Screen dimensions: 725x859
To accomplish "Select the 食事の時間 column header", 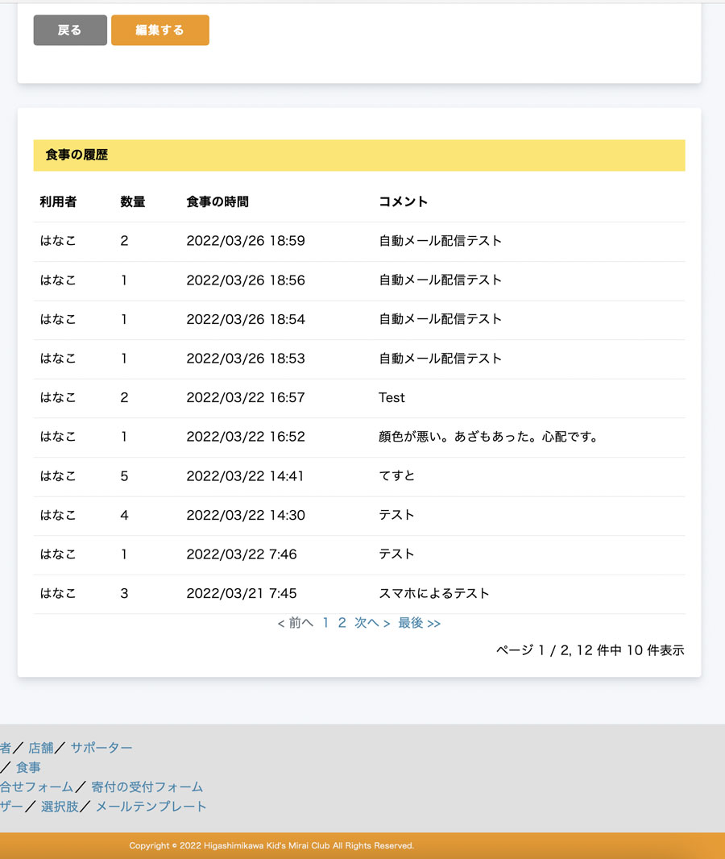I will (x=217, y=202).
